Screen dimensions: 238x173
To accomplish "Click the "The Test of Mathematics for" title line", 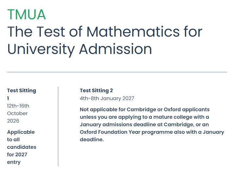I will (x=105, y=32).
